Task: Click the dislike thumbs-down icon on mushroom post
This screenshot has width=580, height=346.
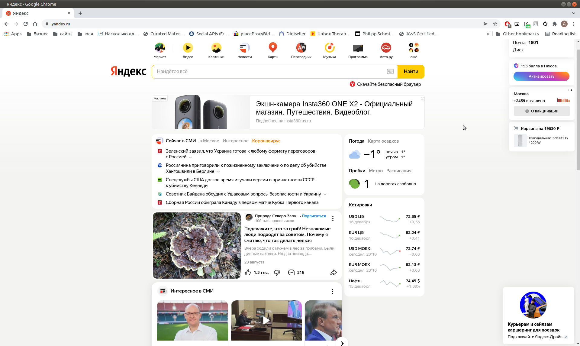Action: tap(277, 273)
